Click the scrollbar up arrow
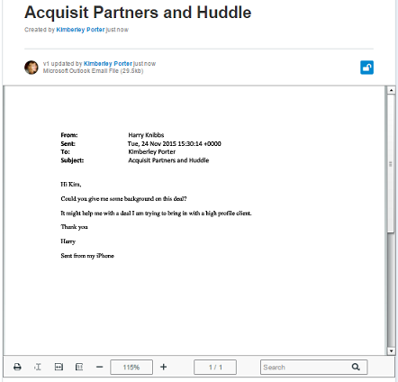 tap(391, 90)
